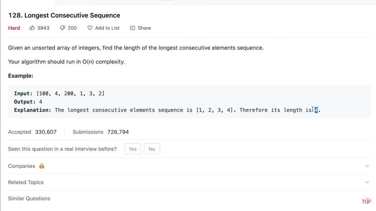Click the Longest Consecutive Sequence title
376x211 pixels.
click(x=64, y=15)
